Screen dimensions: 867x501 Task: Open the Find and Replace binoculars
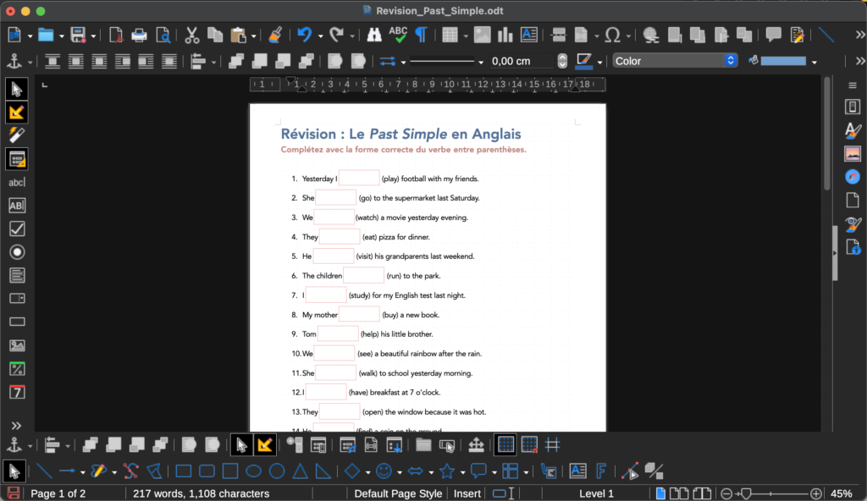pos(373,35)
